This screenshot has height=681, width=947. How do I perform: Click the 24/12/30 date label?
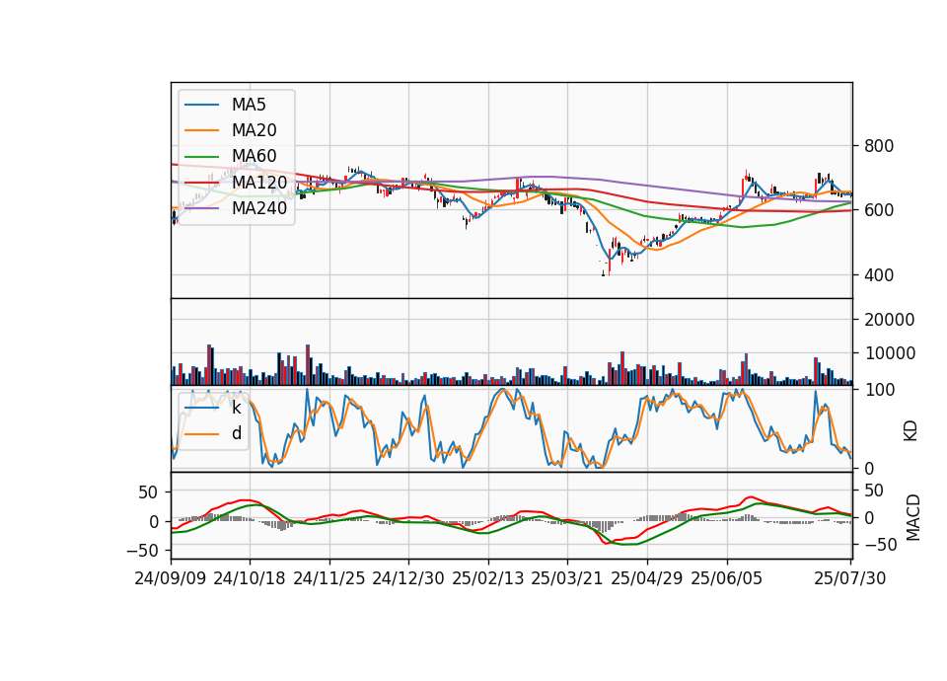click(x=408, y=578)
